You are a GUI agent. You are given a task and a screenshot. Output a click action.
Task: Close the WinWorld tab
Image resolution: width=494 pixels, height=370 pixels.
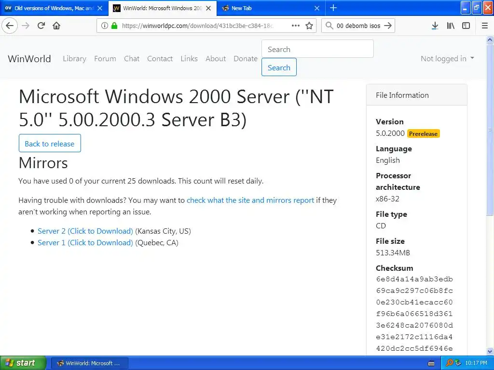tap(208, 8)
